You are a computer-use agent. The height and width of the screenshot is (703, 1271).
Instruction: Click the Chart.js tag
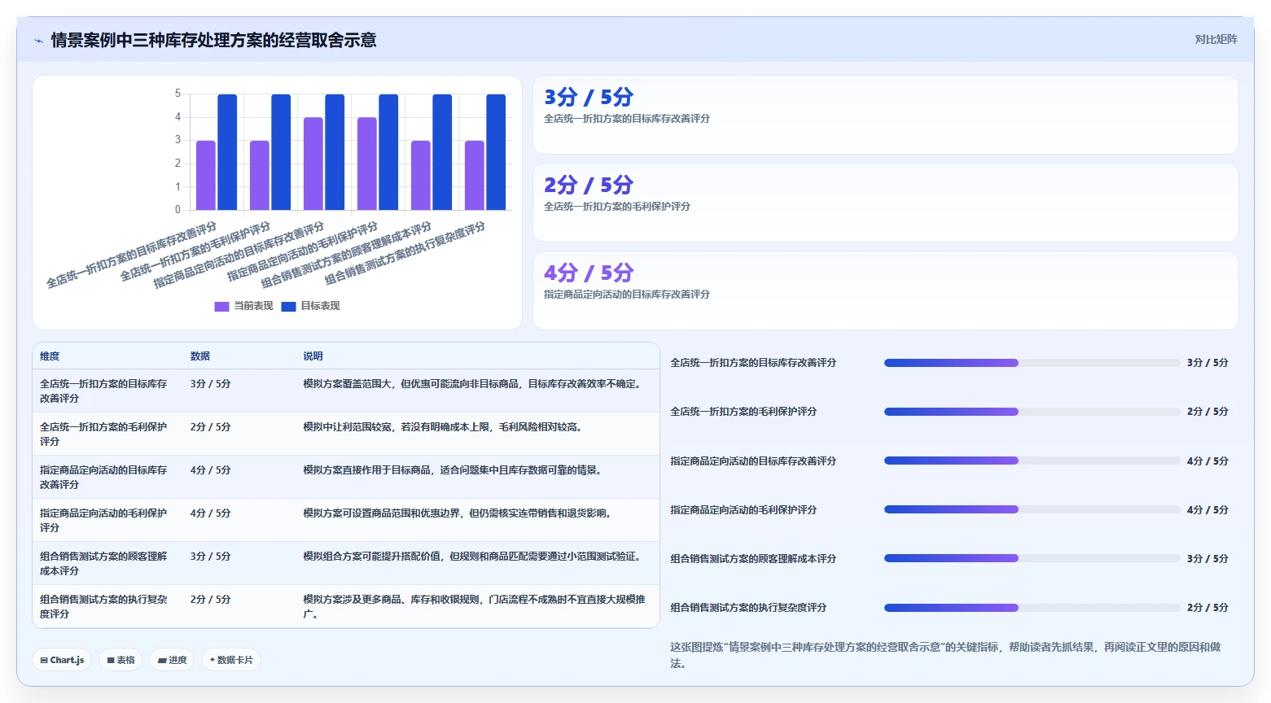pos(63,660)
